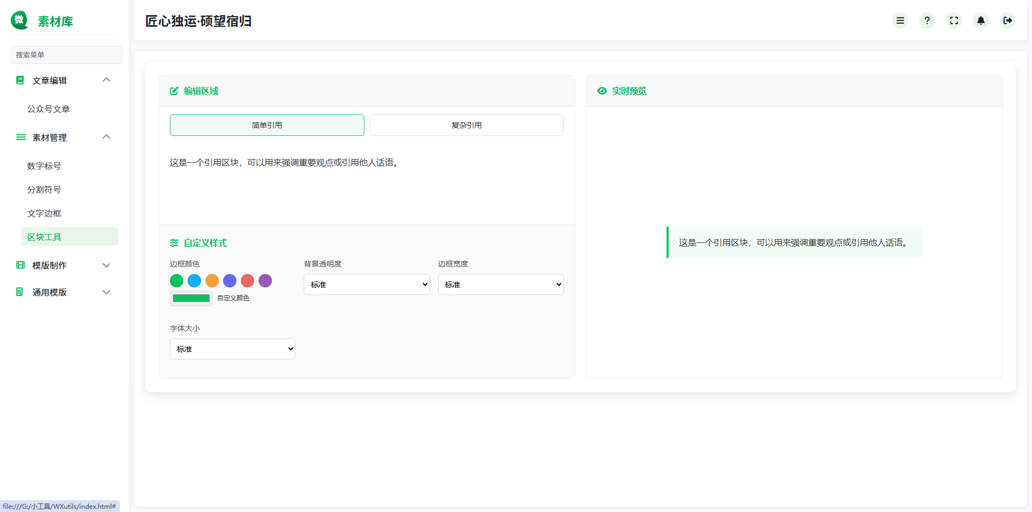Click the logout icon at top right
The height and width of the screenshot is (512, 1032).
click(x=1008, y=20)
